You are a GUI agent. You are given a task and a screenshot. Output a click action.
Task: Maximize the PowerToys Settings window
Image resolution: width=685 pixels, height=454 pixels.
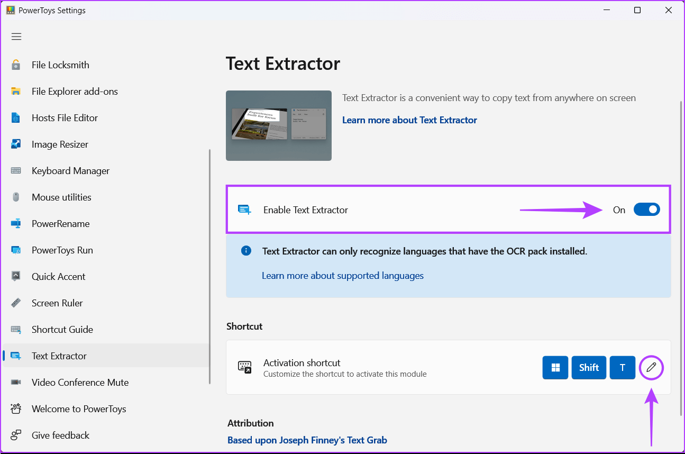point(637,11)
